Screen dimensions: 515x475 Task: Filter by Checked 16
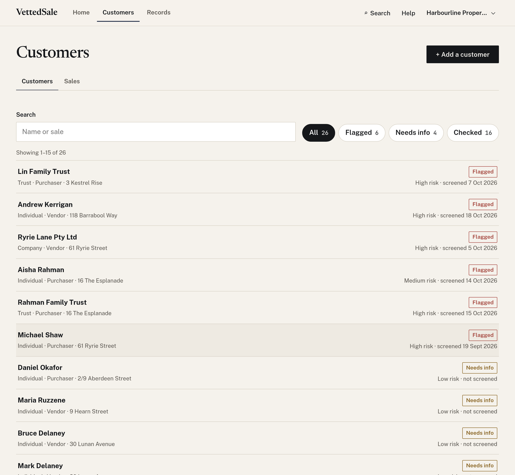[473, 133]
